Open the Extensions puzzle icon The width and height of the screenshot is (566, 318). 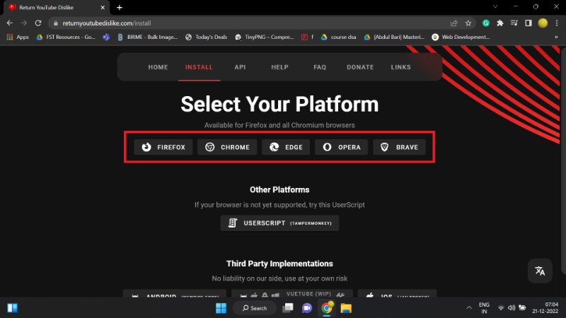[x=500, y=23]
